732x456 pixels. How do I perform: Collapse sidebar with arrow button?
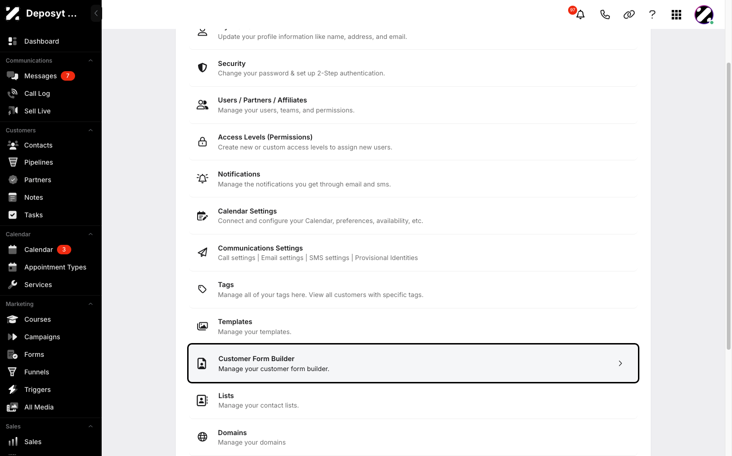coord(96,13)
